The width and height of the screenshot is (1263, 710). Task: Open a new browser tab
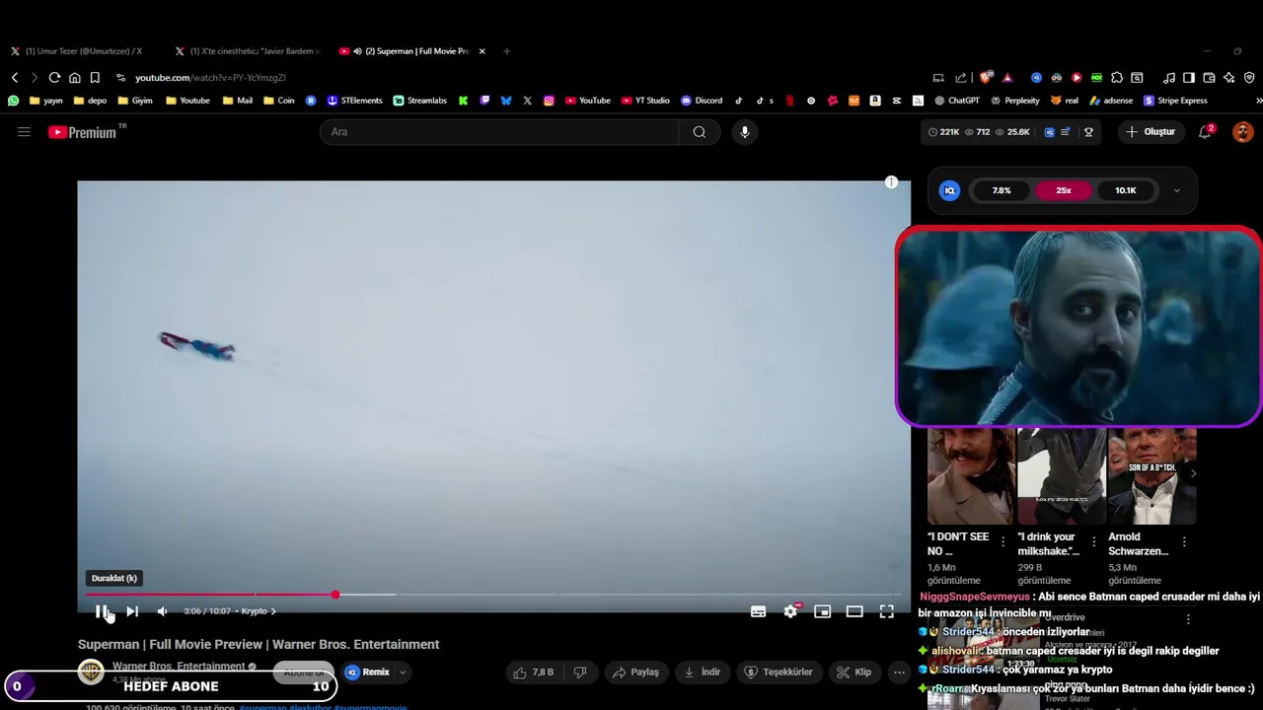[x=506, y=51]
